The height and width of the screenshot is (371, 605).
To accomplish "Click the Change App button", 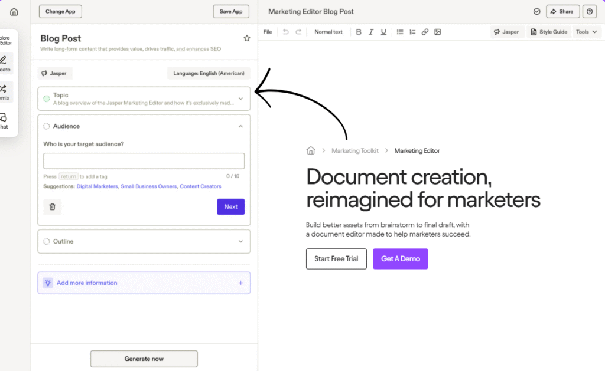I will click(60, 12).
